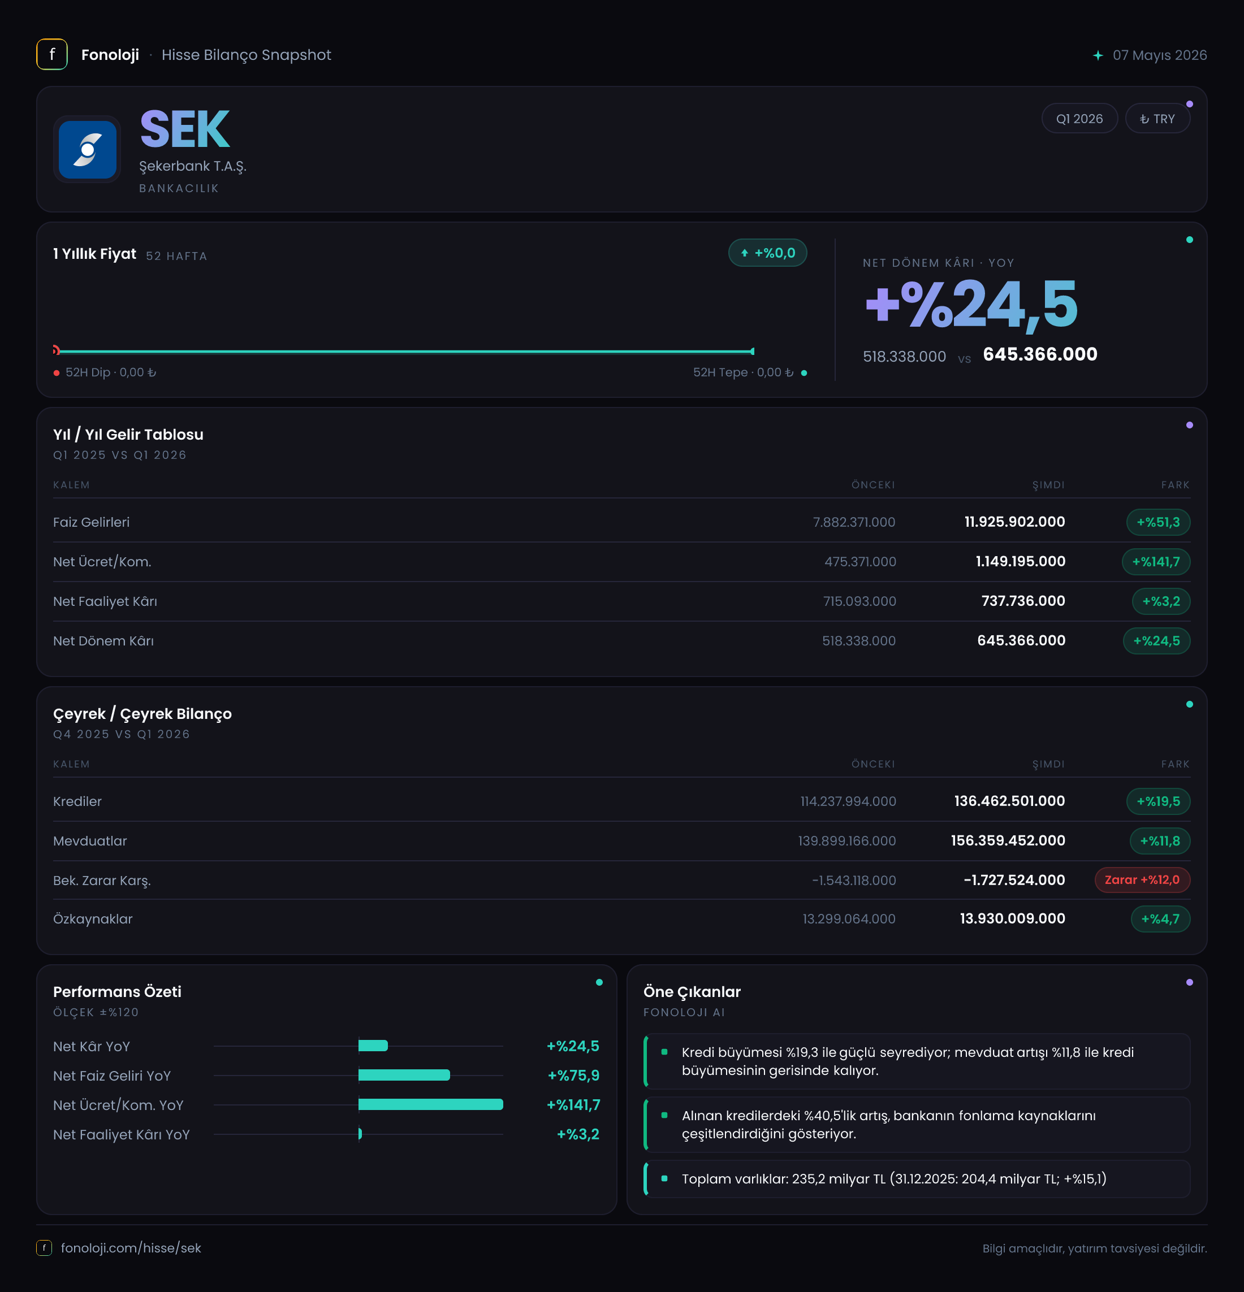Screen dimensions: 1244x1292
Task: Click the 136.462.501.000 Krediler value
Action: [x=1009, y=801]
